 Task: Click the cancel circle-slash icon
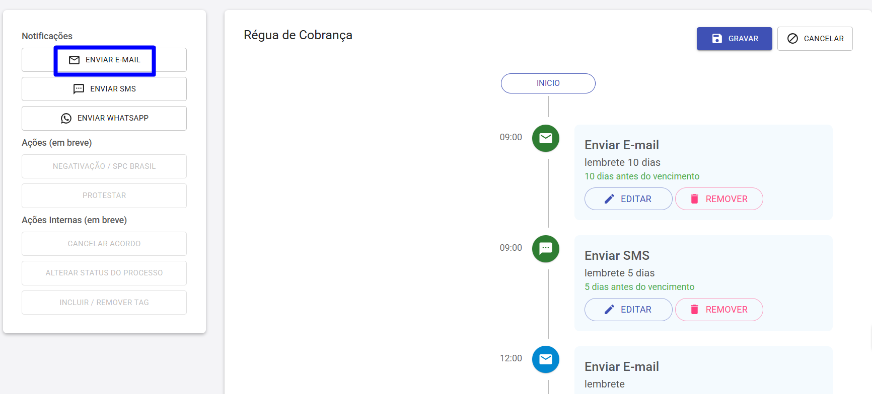pos(792,39)
